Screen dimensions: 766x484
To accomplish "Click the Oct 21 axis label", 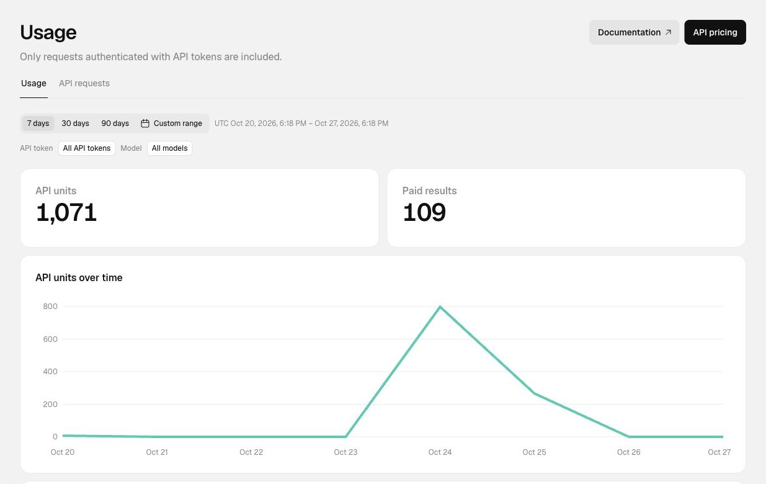I will 157,452.
